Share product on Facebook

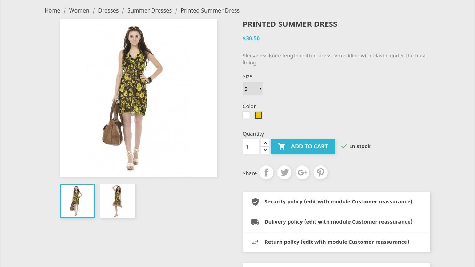266,172
